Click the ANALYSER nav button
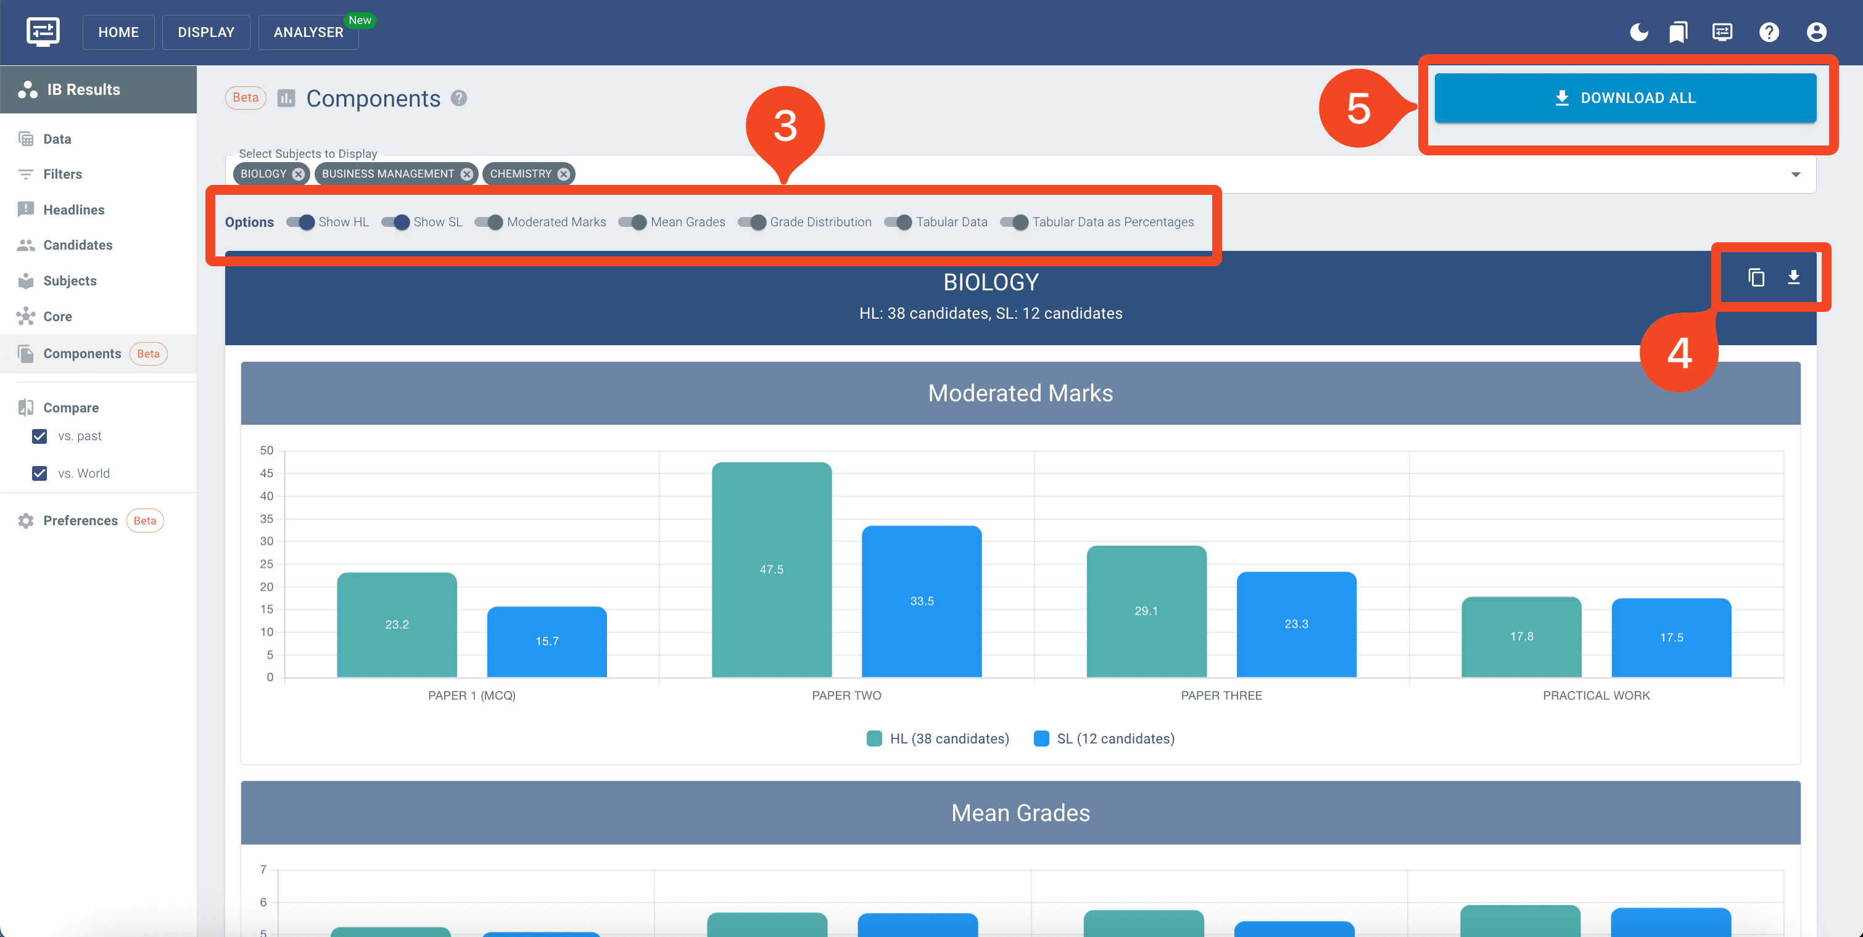Viewport: 1863px width, 937px height. [309, 32]
